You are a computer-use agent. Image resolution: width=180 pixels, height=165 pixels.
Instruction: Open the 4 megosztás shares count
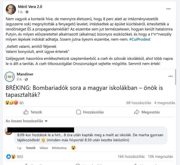pos(165,103)
